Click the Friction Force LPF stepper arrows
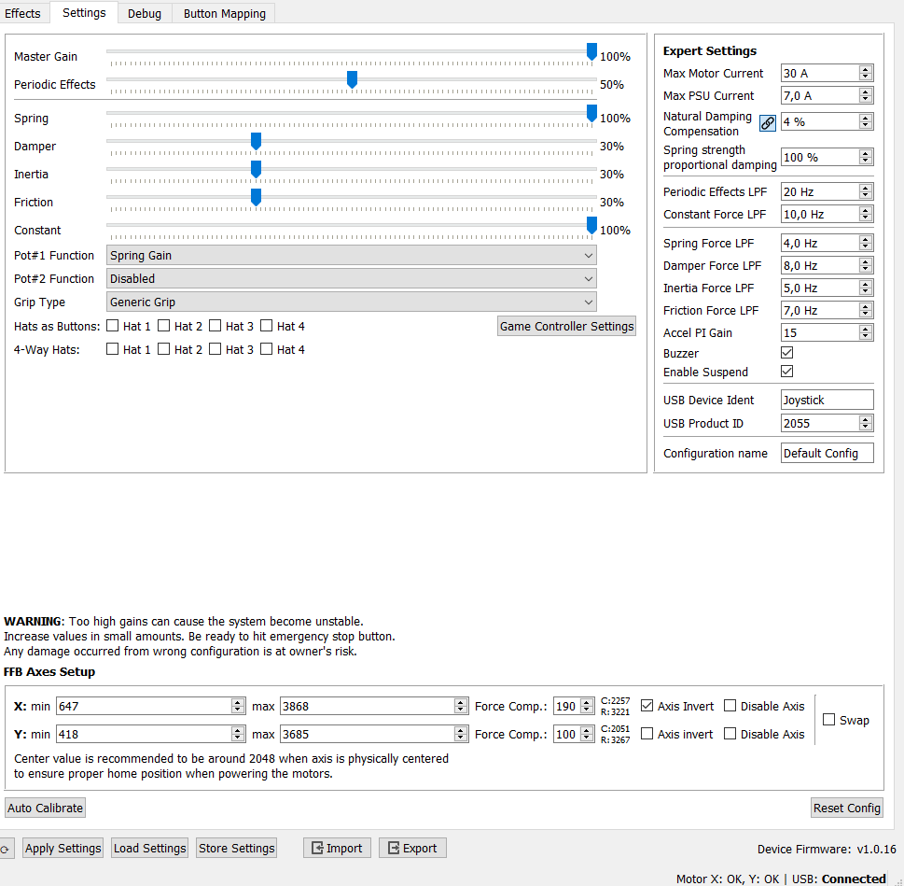The image size is (904, 886). point(865,310)
